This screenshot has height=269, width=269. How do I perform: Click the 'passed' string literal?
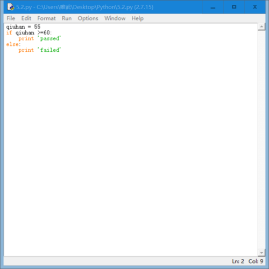tap(49, 38)
